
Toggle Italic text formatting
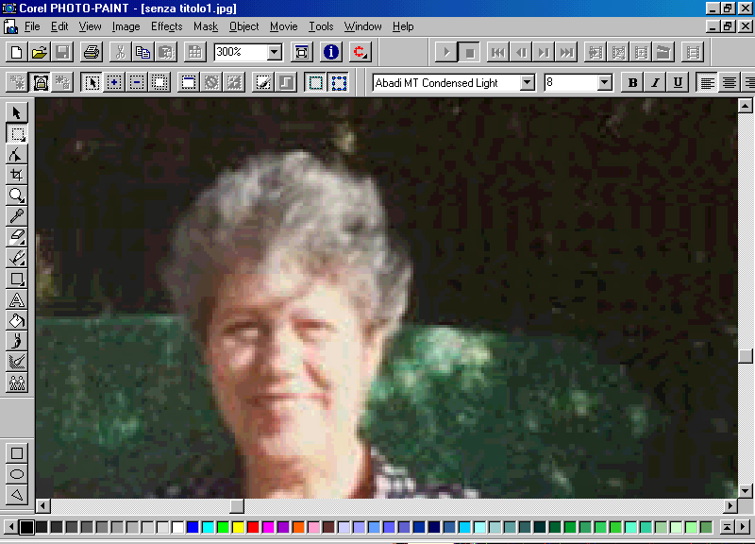pos(655,83)
